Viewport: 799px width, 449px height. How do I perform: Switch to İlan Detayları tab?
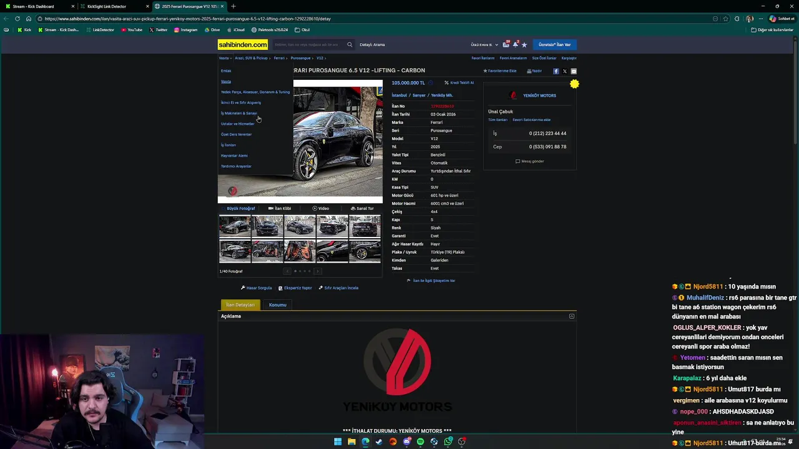tap(240, 305)
